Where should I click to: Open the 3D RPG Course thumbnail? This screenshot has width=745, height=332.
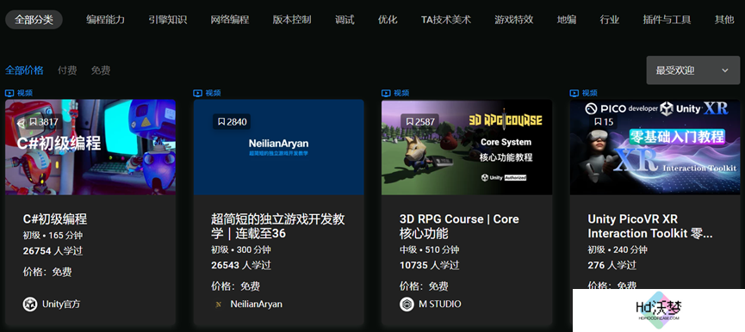467,147
